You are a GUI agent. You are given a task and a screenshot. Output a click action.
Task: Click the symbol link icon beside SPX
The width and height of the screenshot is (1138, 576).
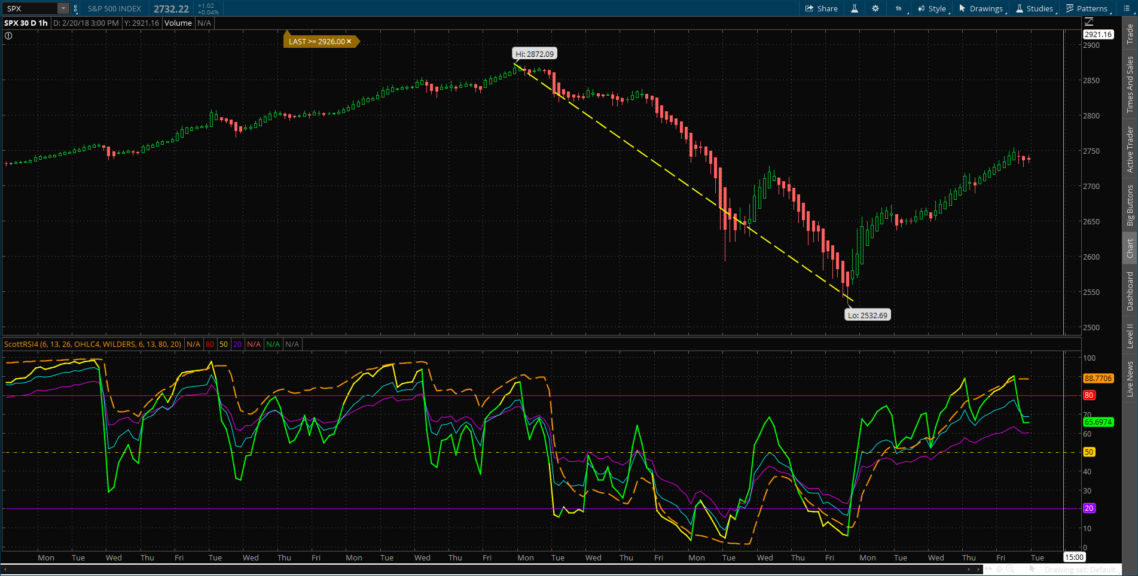(x=75, y=8)
